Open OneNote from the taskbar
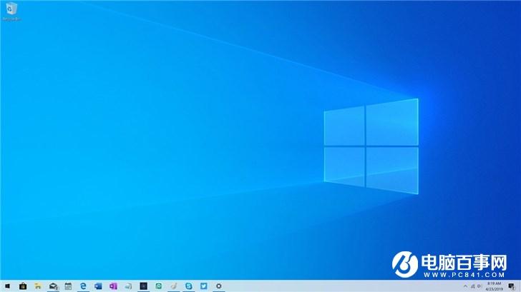Image resolution: width=521 pixels, height=292 pixels. click(x=113, y=286)
